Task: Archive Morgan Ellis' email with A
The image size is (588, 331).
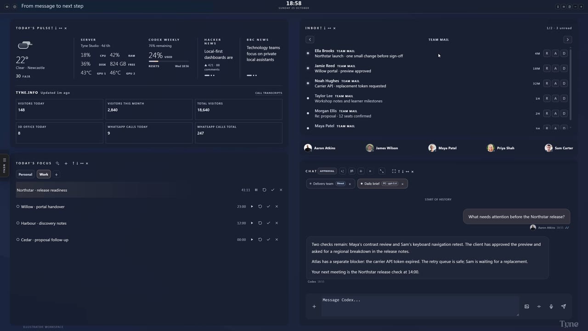Action: tap(555, 113)
